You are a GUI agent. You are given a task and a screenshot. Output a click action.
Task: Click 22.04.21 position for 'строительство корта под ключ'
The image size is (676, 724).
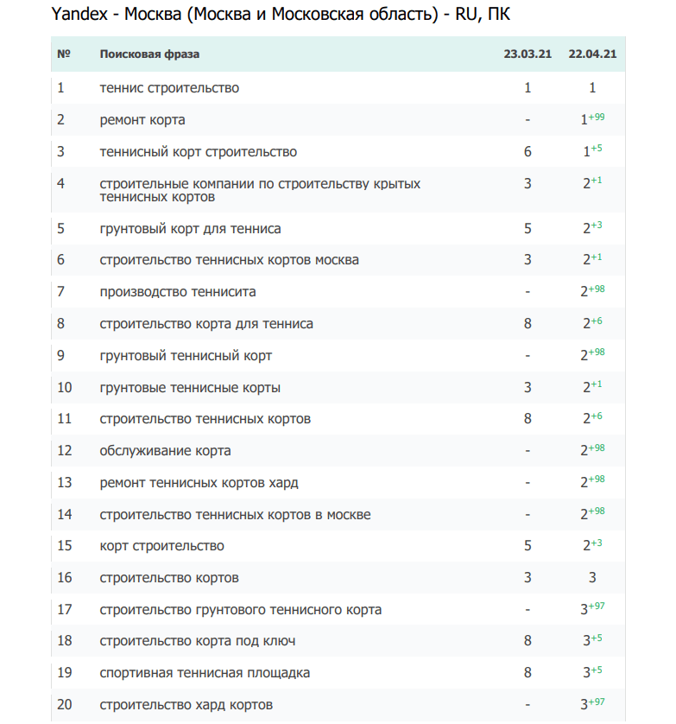click(x=592, y=639)
